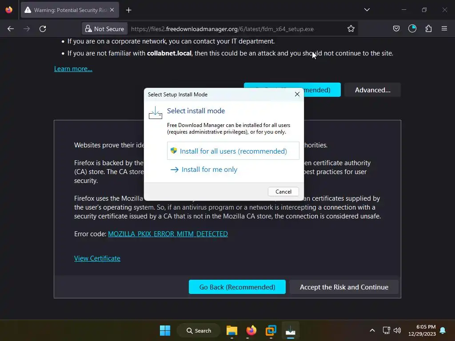The height and width of the screenshot is (341, 455).
Task: Click the volume speaker tray icon
Action: (x=397, y=330)
